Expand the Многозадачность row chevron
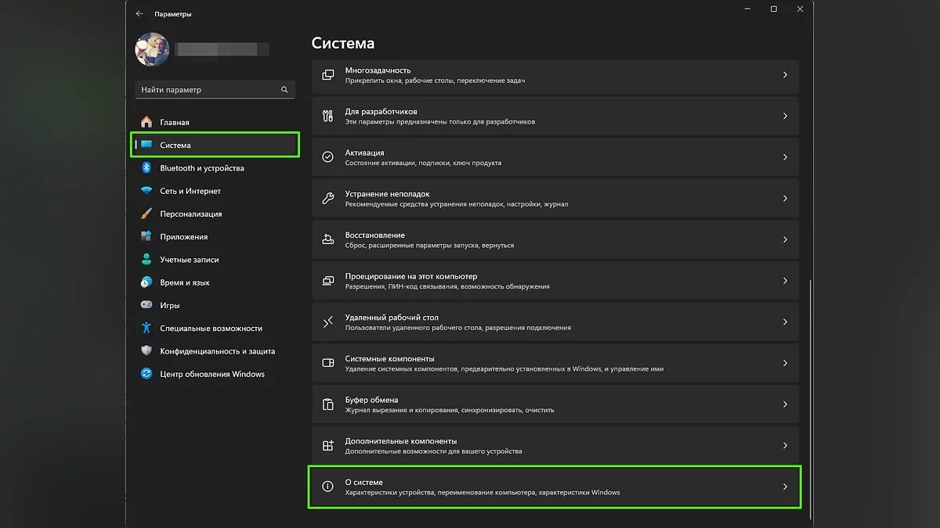The height and width of the screenshot is (528, 940). pos(785,75)
